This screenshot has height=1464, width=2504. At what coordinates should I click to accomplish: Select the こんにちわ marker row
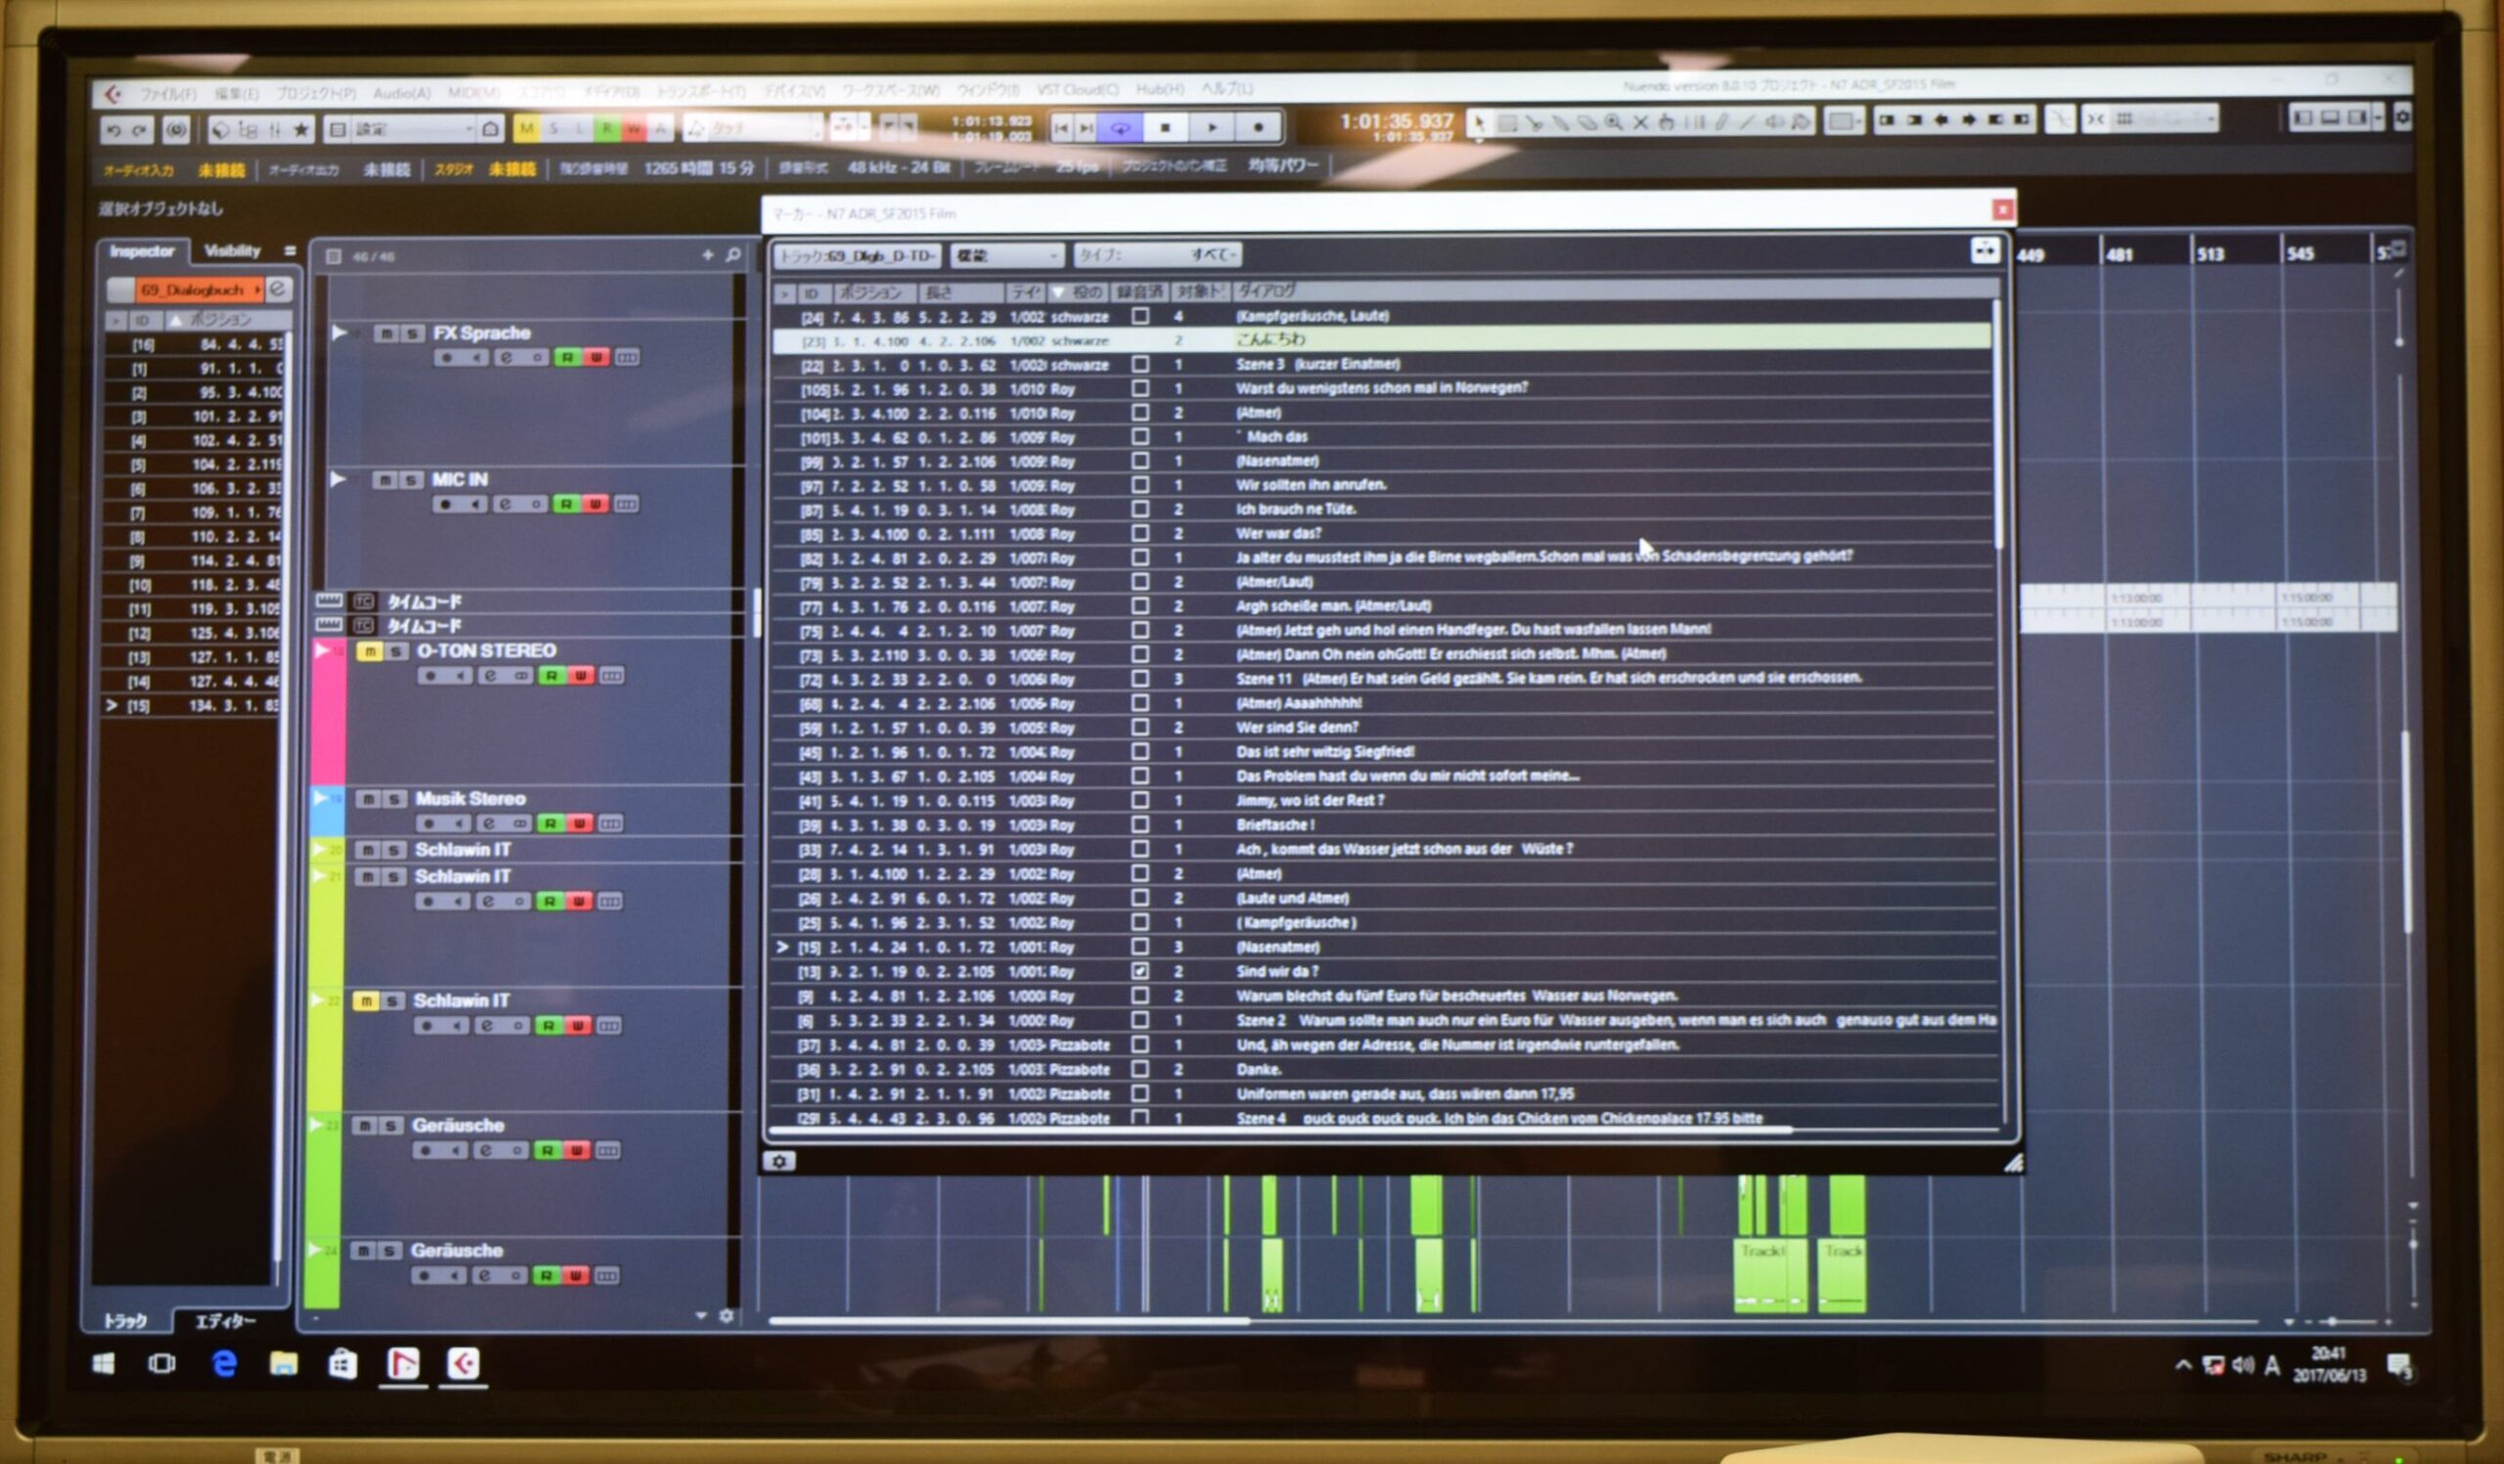pyautogui.click(x=1270, y=339)
